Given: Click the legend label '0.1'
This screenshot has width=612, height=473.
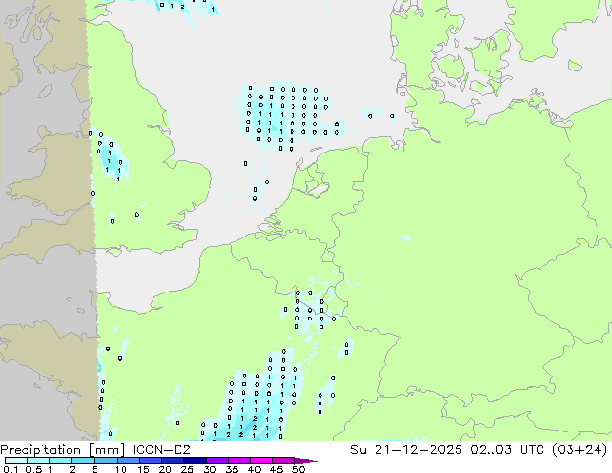Looking at the screenshot, I should click(11, 469).
